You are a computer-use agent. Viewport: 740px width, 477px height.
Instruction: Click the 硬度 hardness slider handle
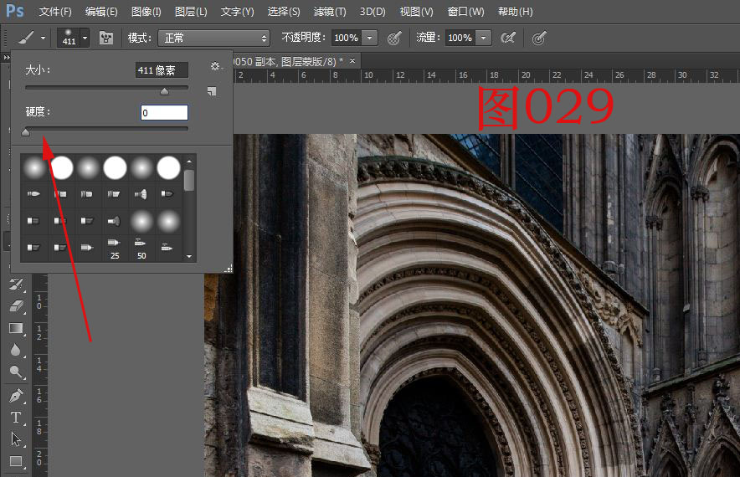pyautogui.click(x=26, y=132)
